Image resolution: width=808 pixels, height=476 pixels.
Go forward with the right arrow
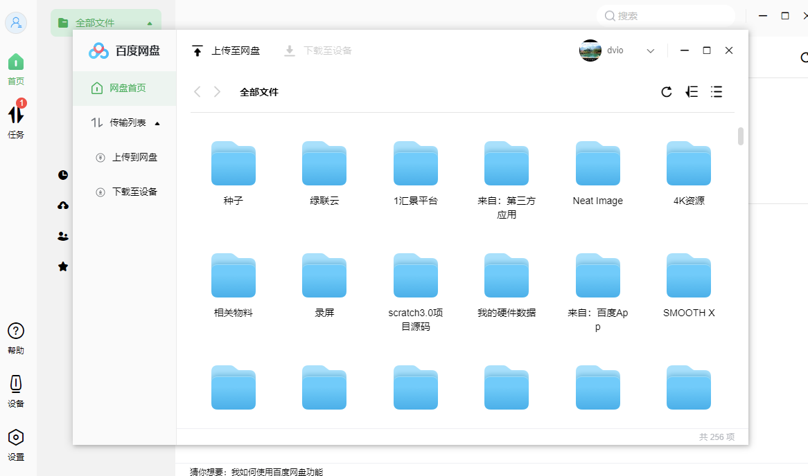coord(217,91)
